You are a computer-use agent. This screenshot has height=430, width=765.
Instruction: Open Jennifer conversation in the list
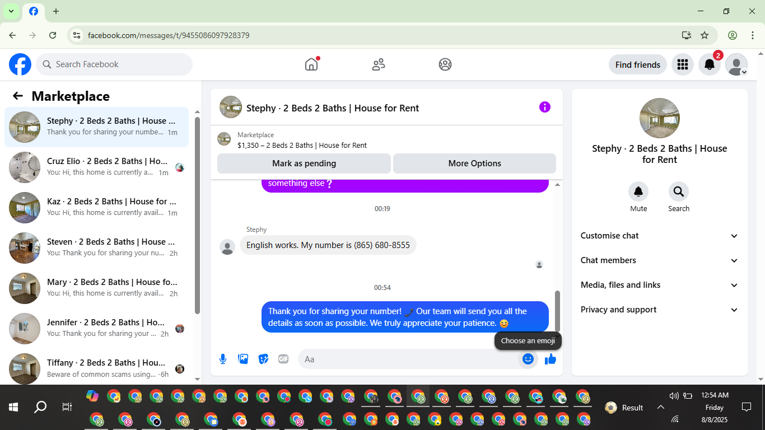[97, 329]
